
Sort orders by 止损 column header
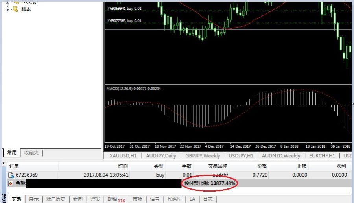coord(301,166)
